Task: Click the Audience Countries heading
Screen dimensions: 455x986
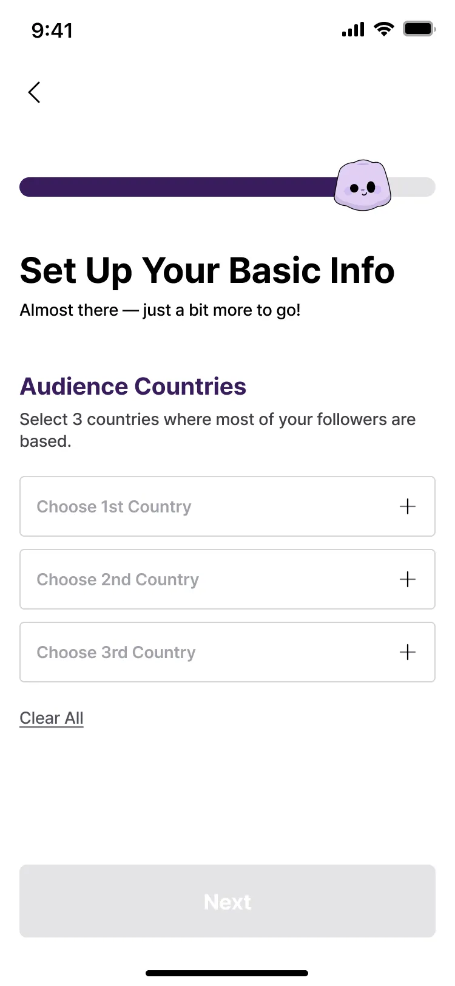Action: [133, 386]
